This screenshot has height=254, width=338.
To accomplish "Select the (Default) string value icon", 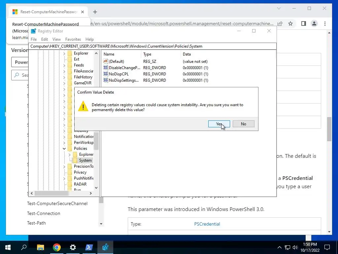I will (105, 61).
